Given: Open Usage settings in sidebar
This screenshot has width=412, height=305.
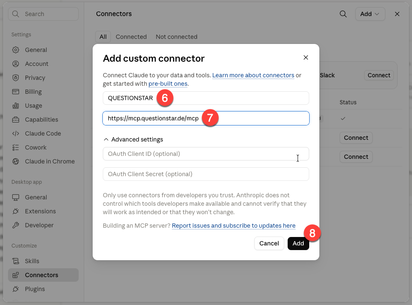Looking at the screenshot, I should (43, 106).
